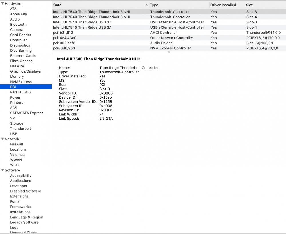
Task: Open the Storage section
Action: (17, 123)
